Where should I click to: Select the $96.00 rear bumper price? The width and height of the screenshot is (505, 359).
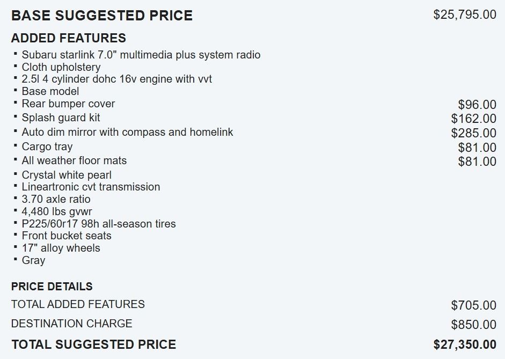[x=477, y=105]
